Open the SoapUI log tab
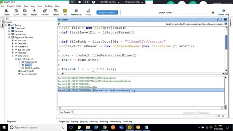 click(x=64, y=122)
